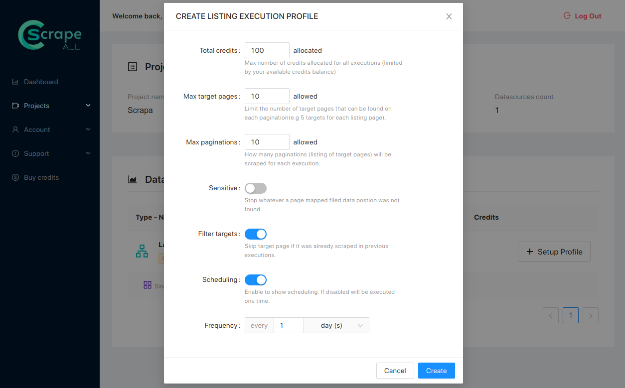The width and height of the screenshot is (625, 388).
Task: Click the Total credits input field
Action: pyautogui.click(x=267, y=50)
